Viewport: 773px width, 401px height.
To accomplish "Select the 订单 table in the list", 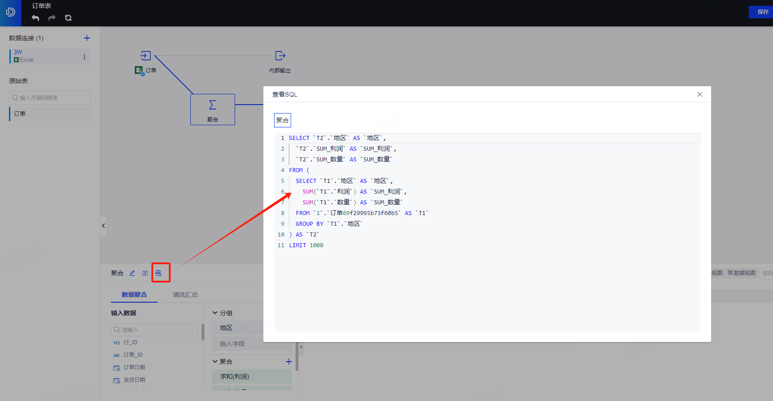I will tap(50, 114).
